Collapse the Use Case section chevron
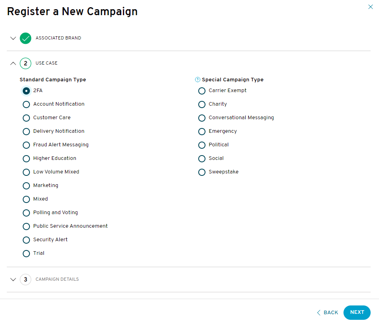 click(13, 63)
